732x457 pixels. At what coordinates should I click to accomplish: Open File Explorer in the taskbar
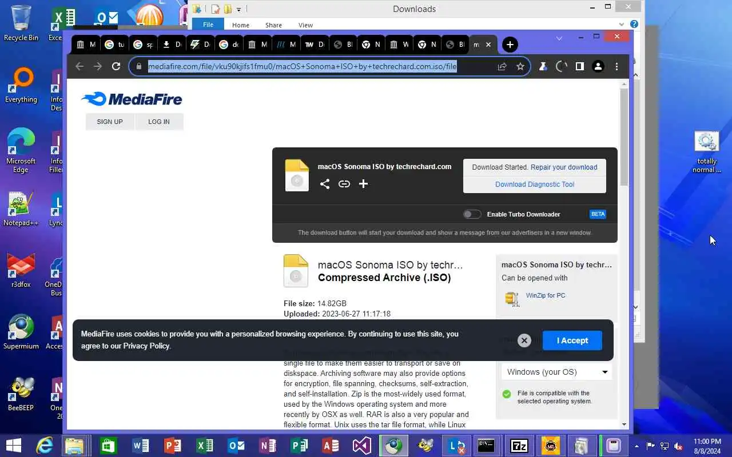[75, 446]
